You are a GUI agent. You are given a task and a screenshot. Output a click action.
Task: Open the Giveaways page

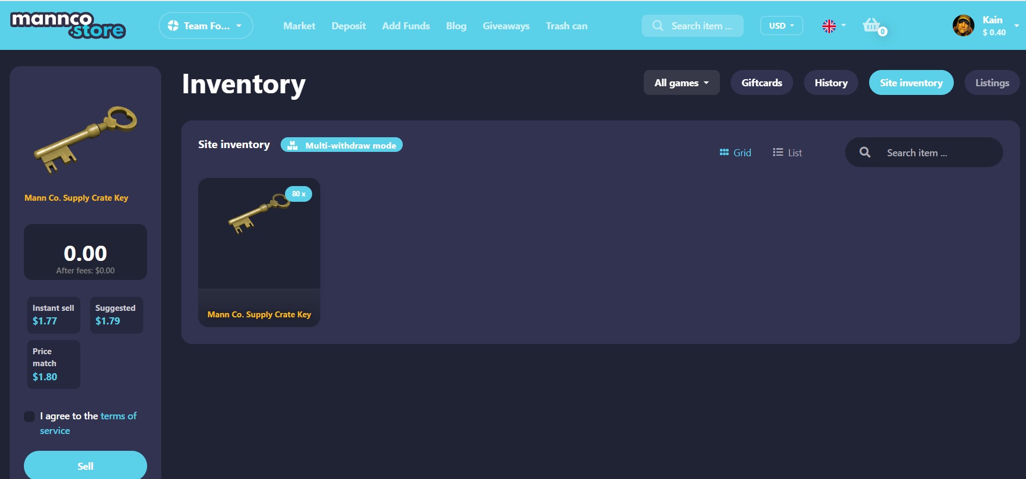click(x=506, y=25)
